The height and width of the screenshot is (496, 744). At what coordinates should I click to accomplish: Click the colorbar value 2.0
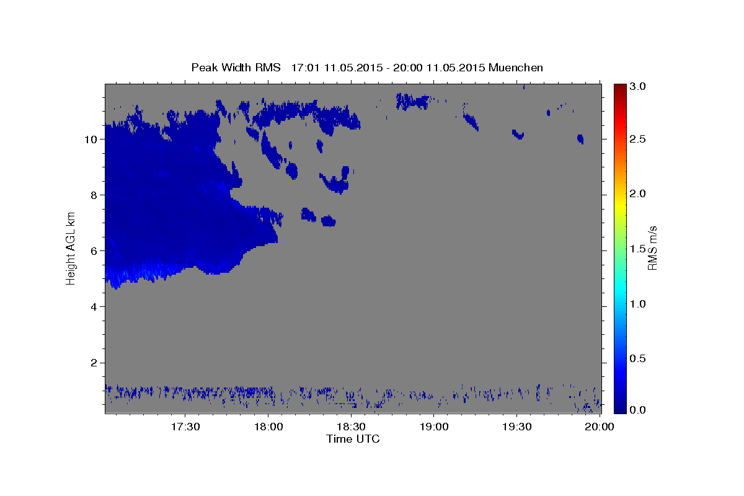pos(638,194)
